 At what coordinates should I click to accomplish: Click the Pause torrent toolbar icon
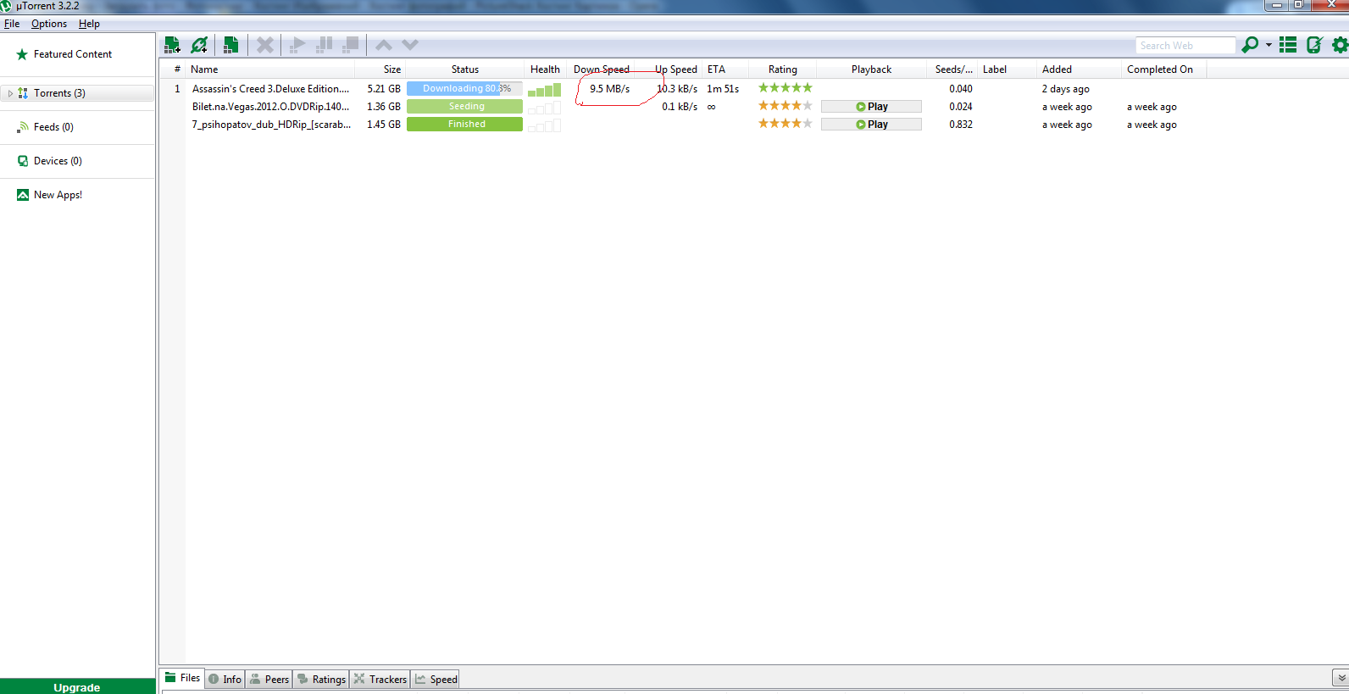[324, 45]
